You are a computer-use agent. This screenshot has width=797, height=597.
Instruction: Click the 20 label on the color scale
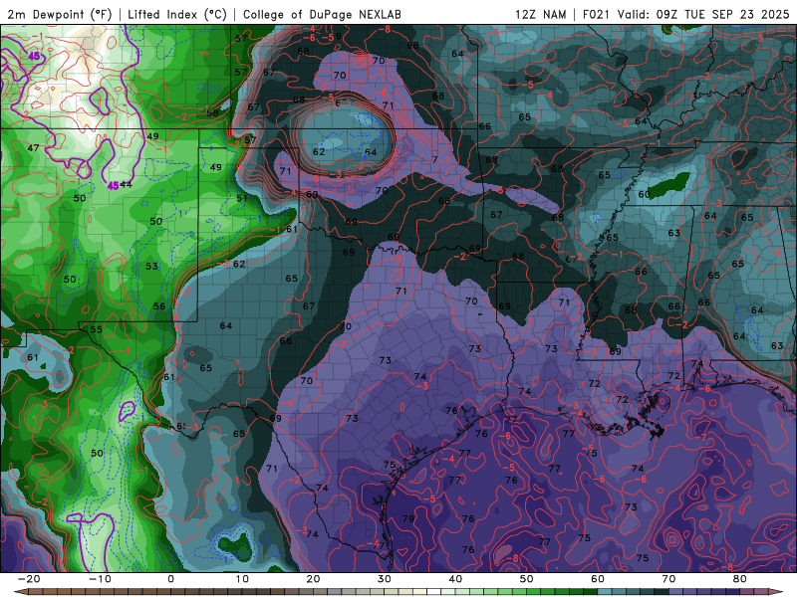click(x=313, y=579)
